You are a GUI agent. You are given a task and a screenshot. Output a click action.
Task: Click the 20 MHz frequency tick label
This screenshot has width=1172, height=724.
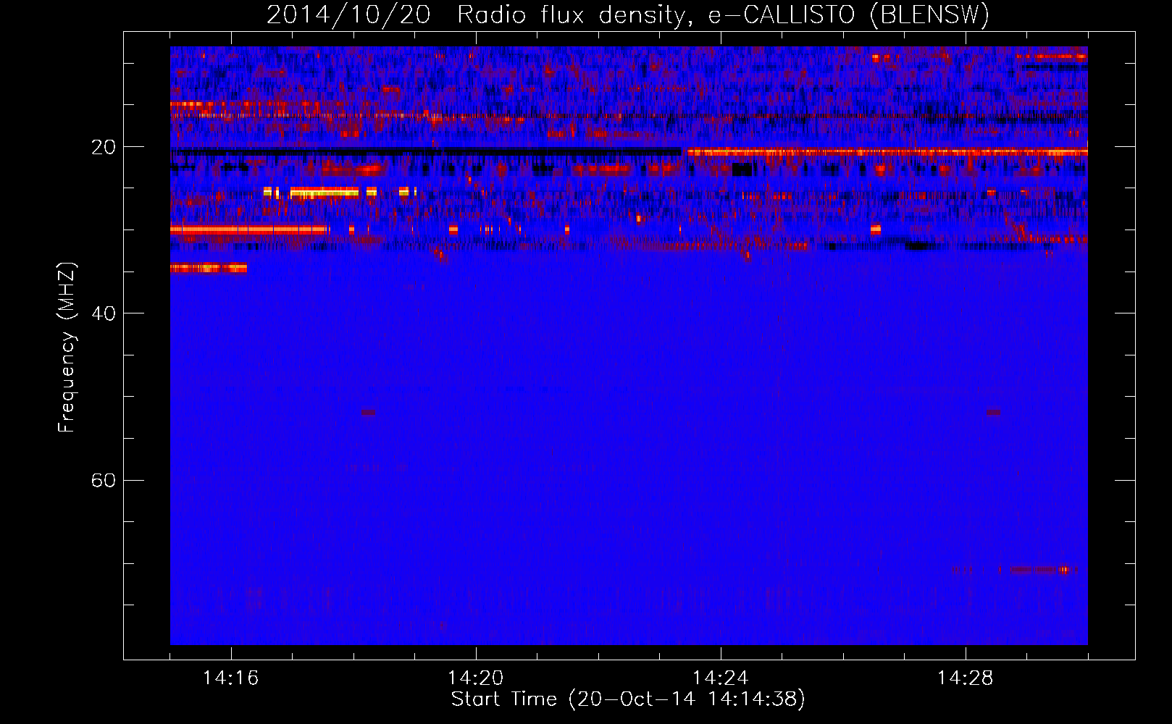tap(104, 147)
